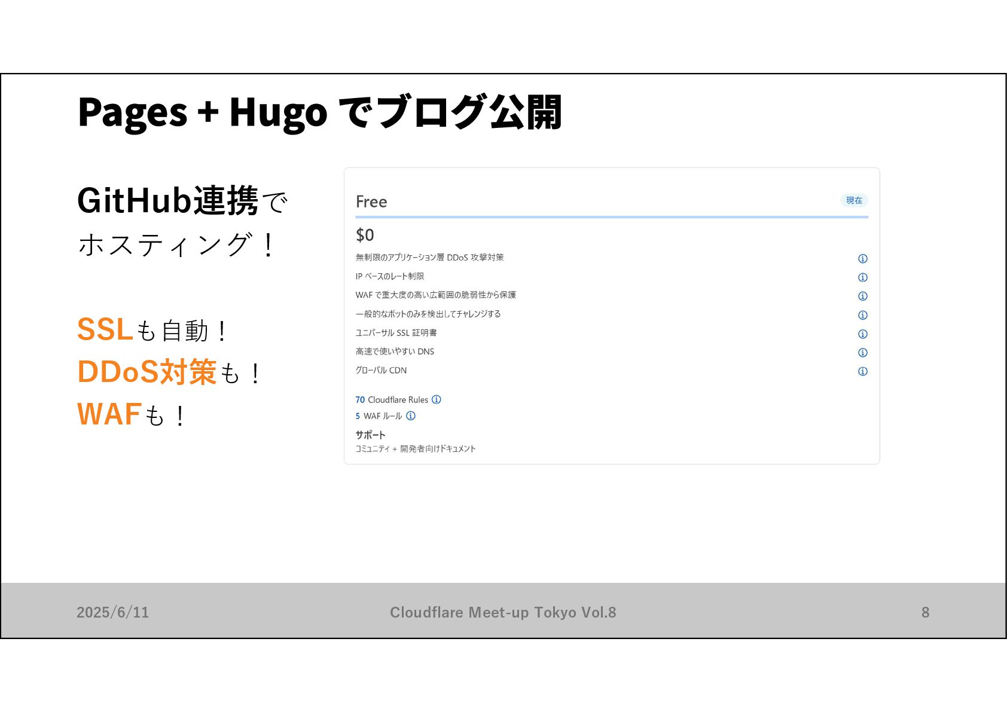Click 'コミュニティ + 開発者向けドキュメント' text

(416, 449)
